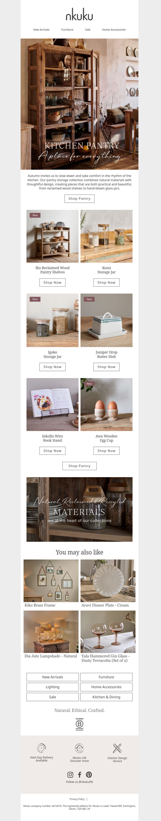The width and height of the screenshot is (161, 821).
Task: Select Sale in the top navigation
Action: click(88, 29)
